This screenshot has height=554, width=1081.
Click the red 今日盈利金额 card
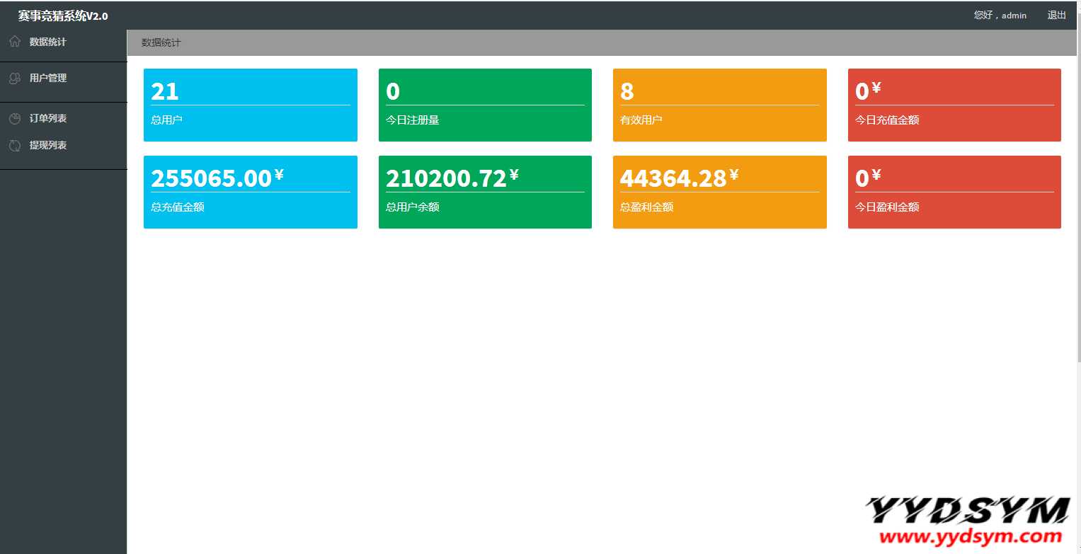click(954, 192)
